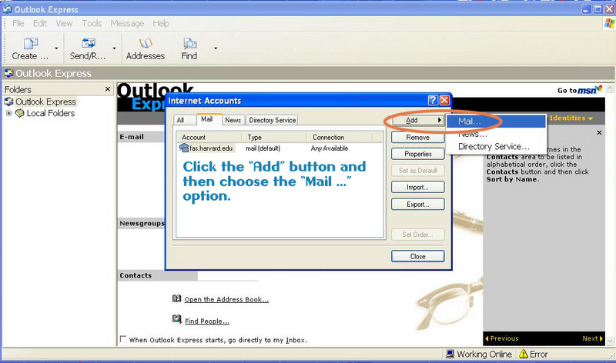Click the Open the Address Book icon
Viewport: 616px width, 363px height.
pyautogui.click(x=176, y=299)
